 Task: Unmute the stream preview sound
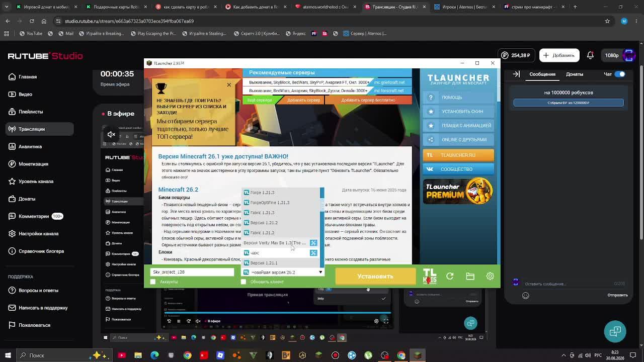coord(112,134)
